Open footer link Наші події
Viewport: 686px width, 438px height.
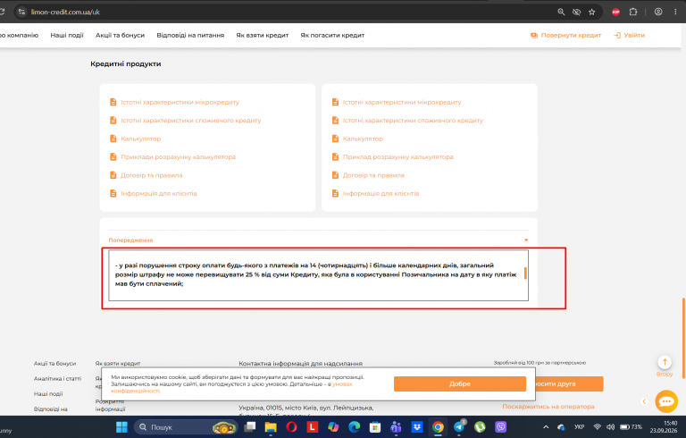[48, 394]
